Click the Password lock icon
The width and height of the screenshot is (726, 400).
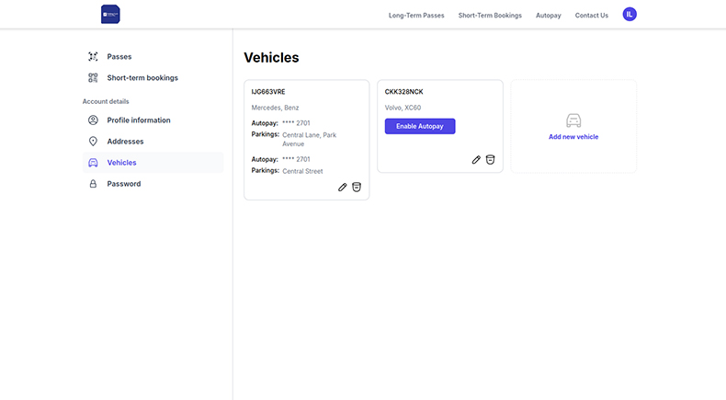(x=93, y=184)
